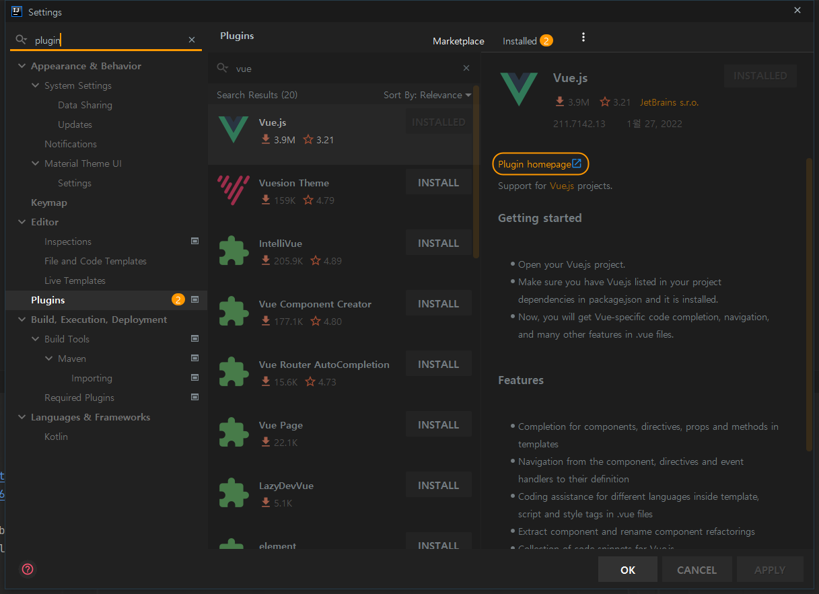
Task: Install the Vuesion Theme plugin
Action: (438, 182)
